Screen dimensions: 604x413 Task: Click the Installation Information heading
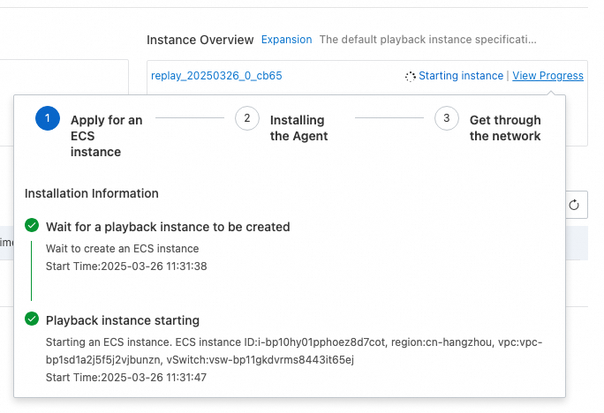click(92, 193)
